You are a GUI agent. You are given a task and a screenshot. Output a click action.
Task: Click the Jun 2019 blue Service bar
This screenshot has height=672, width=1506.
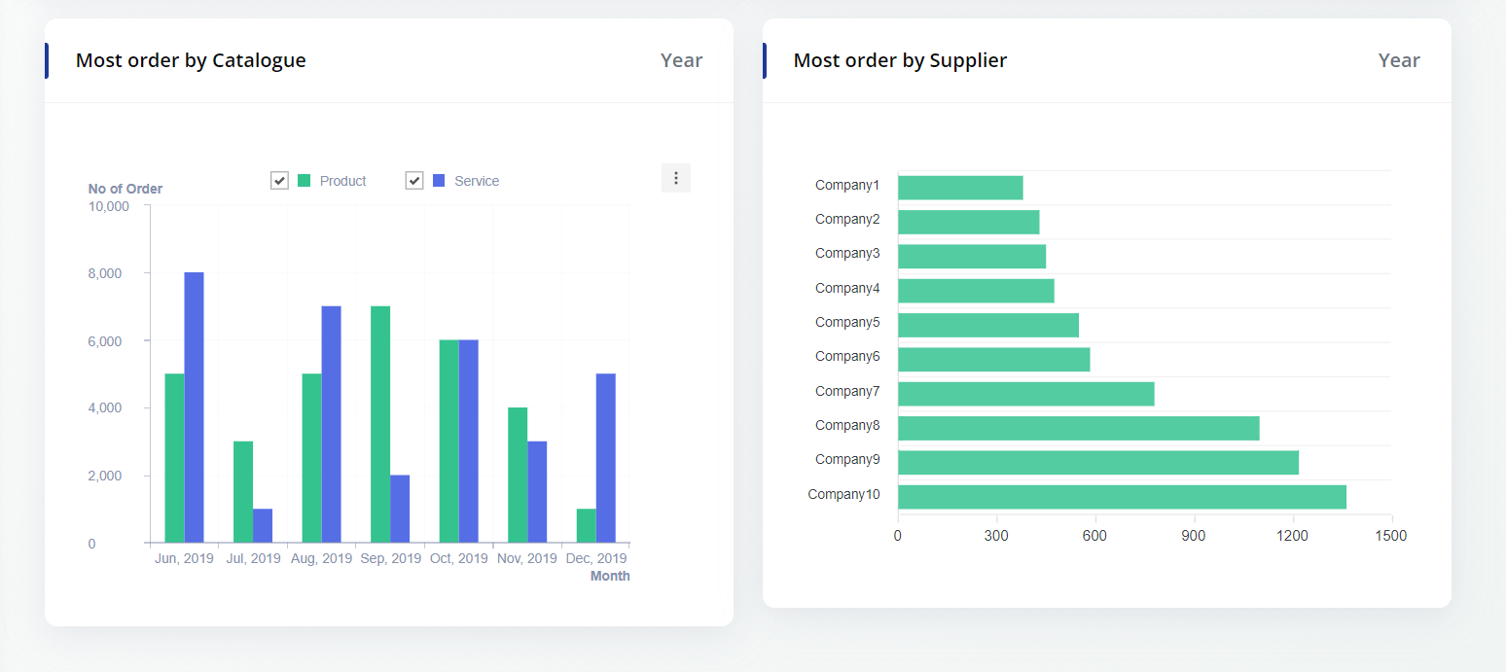pos(195,408)
